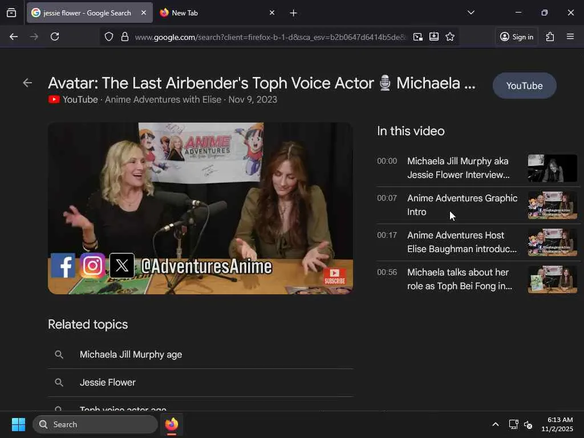Jump to 00:56 Toph Bei Fong role chapter
584x438 pixels.
(477, 279)
